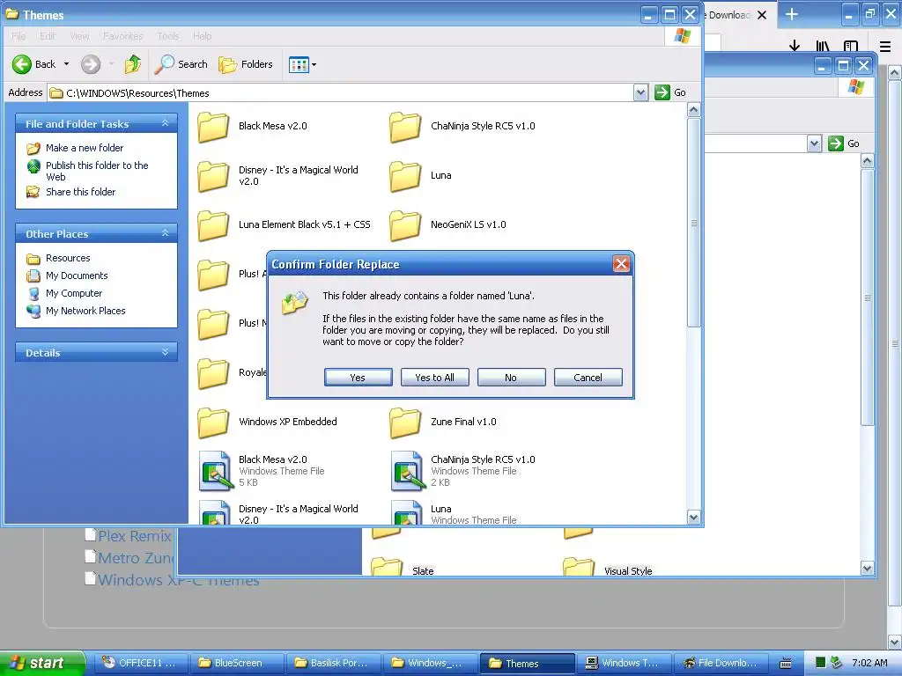Open Plex Remix link on web page

tap(134, 536)
